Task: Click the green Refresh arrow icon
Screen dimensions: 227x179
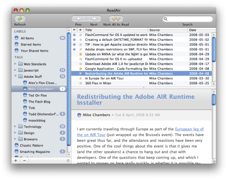Action: point(20,19)
